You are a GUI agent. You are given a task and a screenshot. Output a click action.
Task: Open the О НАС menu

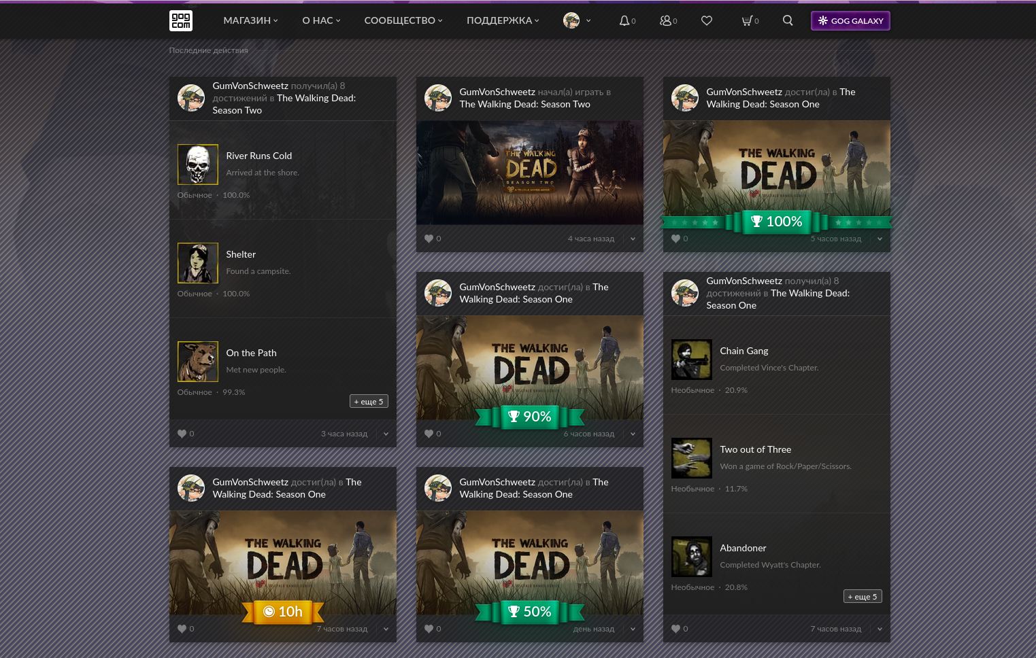321,20
